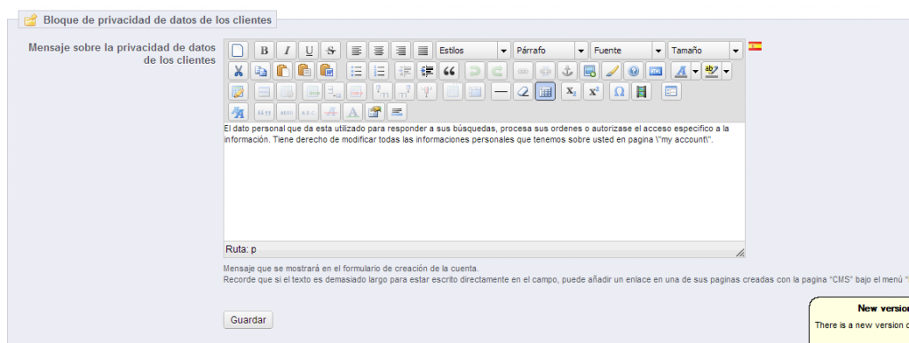Insert special character Omega icon
The image size is (909, 343).
click(620, 91)
